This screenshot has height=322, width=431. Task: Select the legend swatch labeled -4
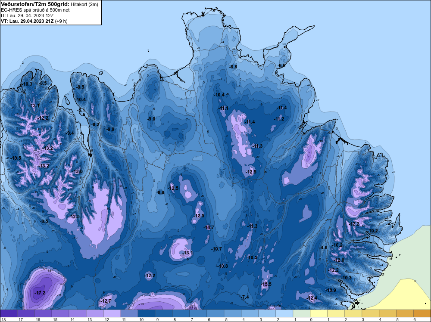(x=250, y=313)
